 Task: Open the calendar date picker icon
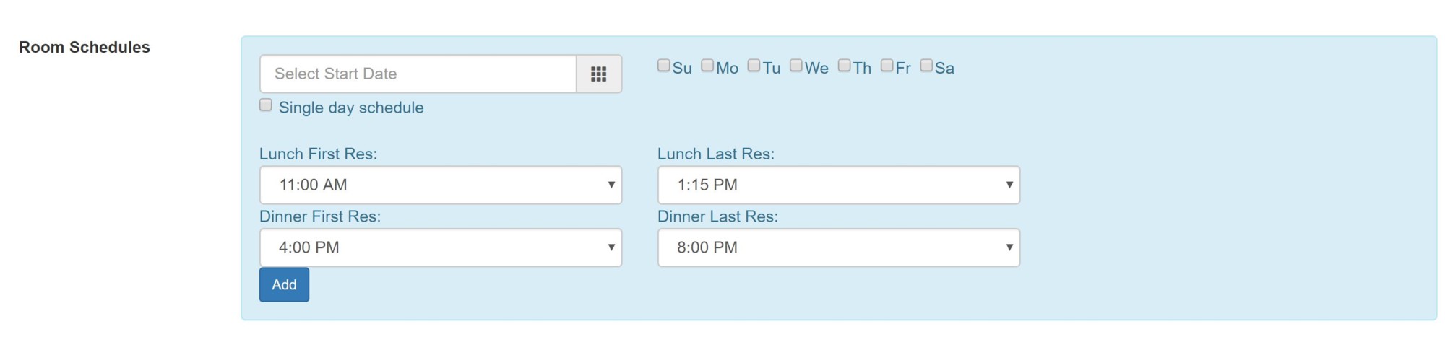point(598,74)
